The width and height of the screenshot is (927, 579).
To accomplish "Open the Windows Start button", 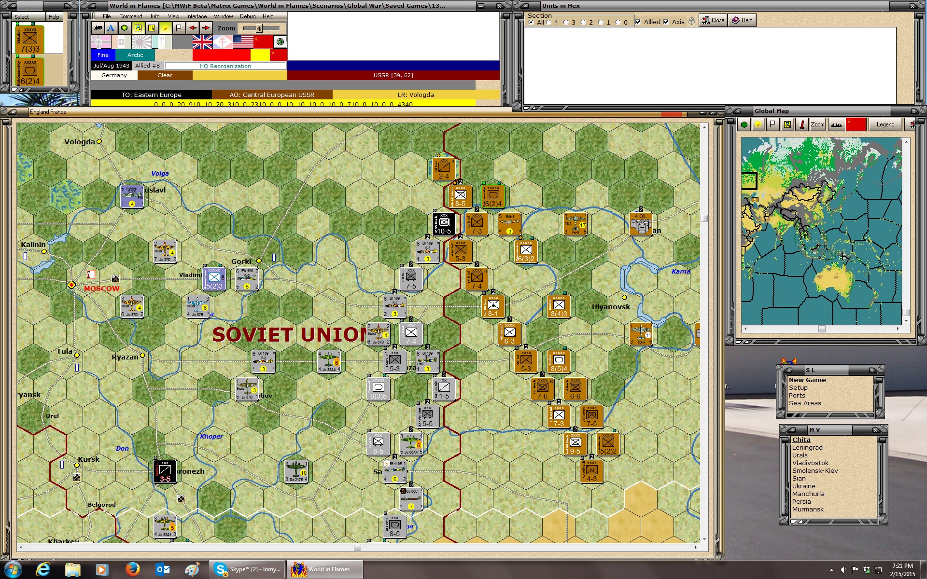I will 13,569.
